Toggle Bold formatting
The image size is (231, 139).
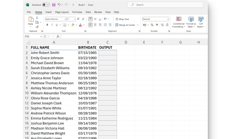(47, 25)
